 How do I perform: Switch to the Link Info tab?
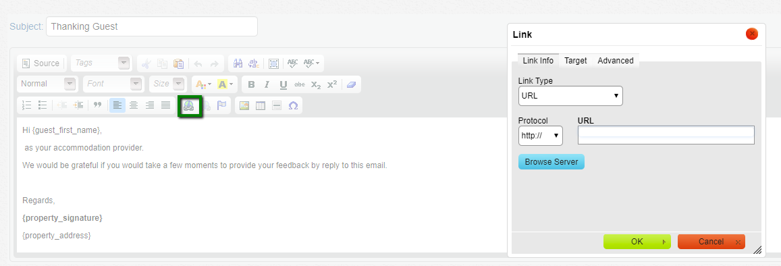click(x=538, y=60)
